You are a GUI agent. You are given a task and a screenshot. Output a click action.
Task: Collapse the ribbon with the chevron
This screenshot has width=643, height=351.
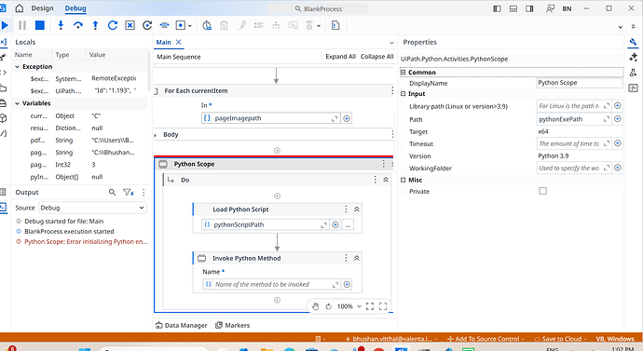point(621,27)
